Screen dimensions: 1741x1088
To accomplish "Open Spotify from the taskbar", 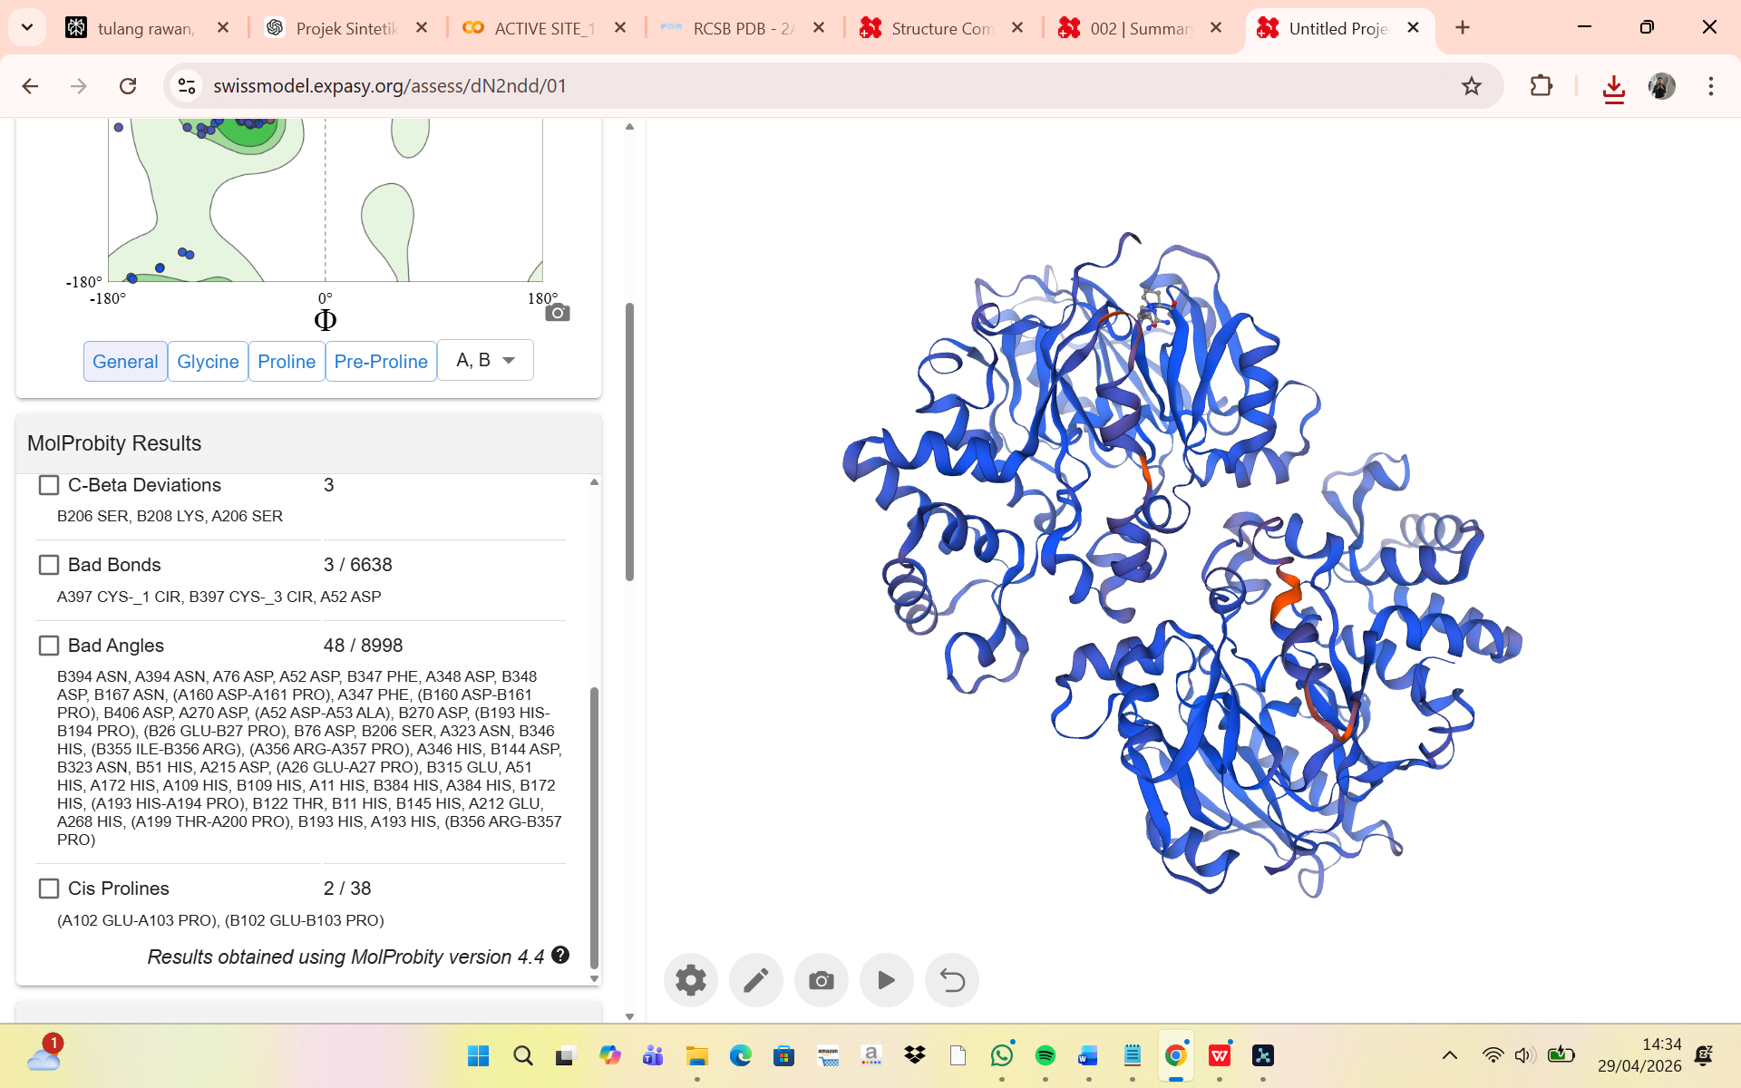I will click(1046, 1055).
